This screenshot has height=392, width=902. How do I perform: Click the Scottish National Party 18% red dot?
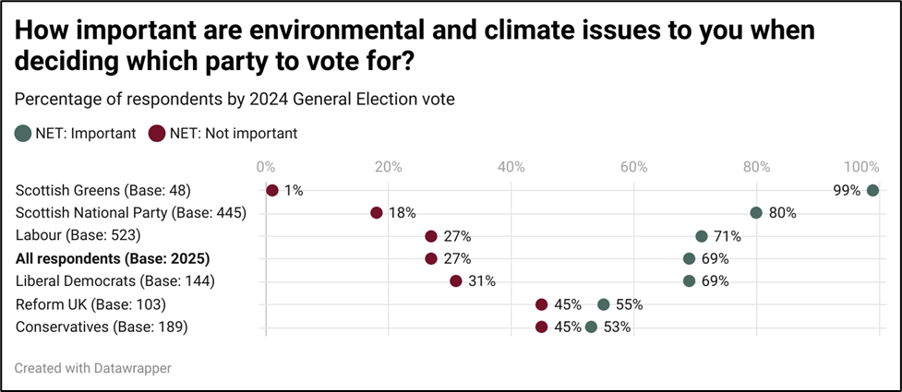tap(377, 213)
